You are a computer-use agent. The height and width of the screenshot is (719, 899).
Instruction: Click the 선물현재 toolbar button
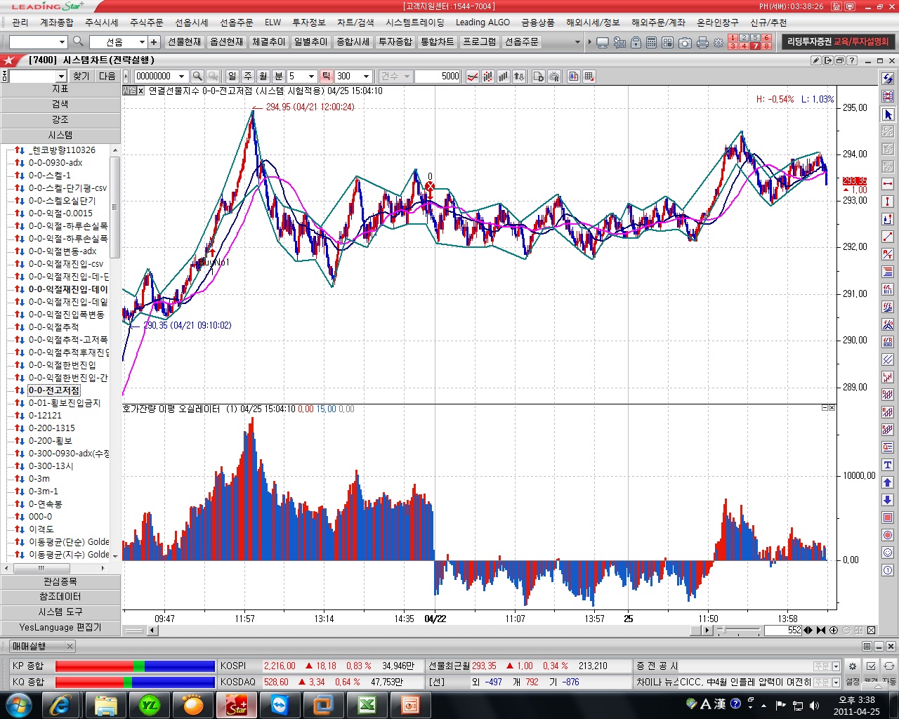(x=185, y=42)
